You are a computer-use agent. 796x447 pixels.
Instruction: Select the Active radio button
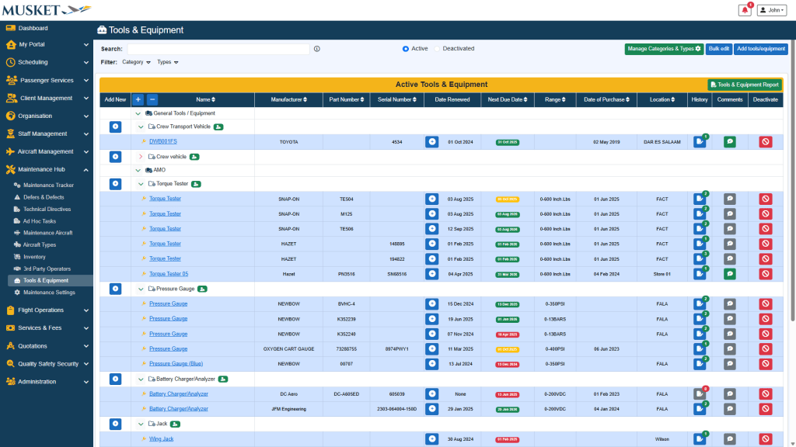coord(406,49)
